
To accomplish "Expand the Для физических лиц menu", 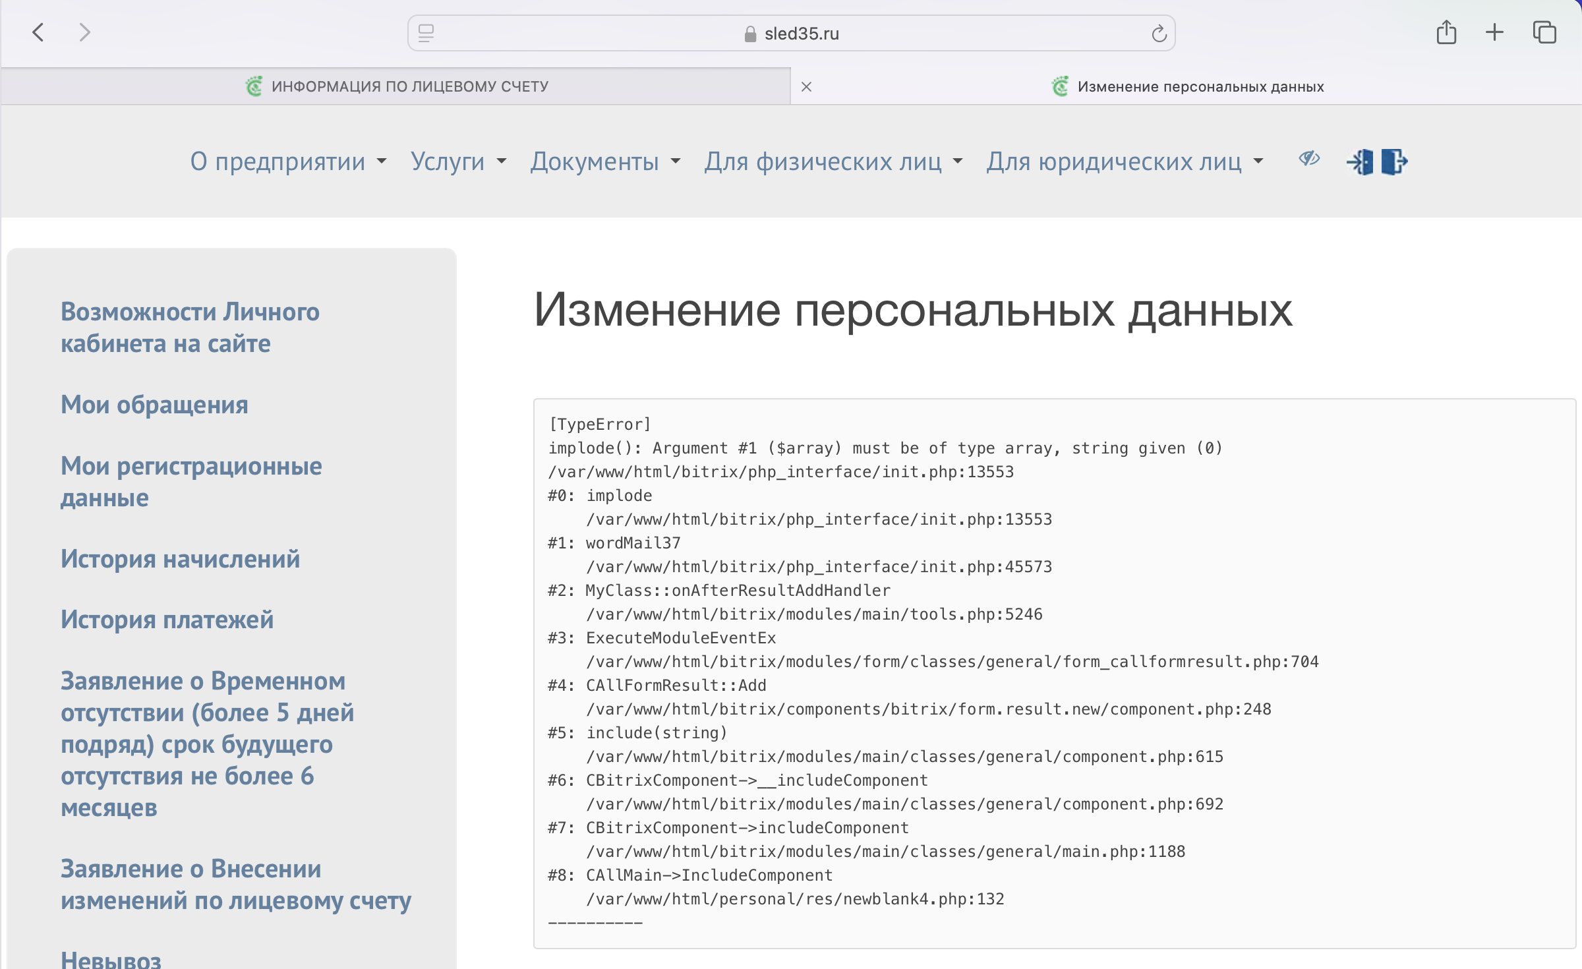I will coord(833,161).
